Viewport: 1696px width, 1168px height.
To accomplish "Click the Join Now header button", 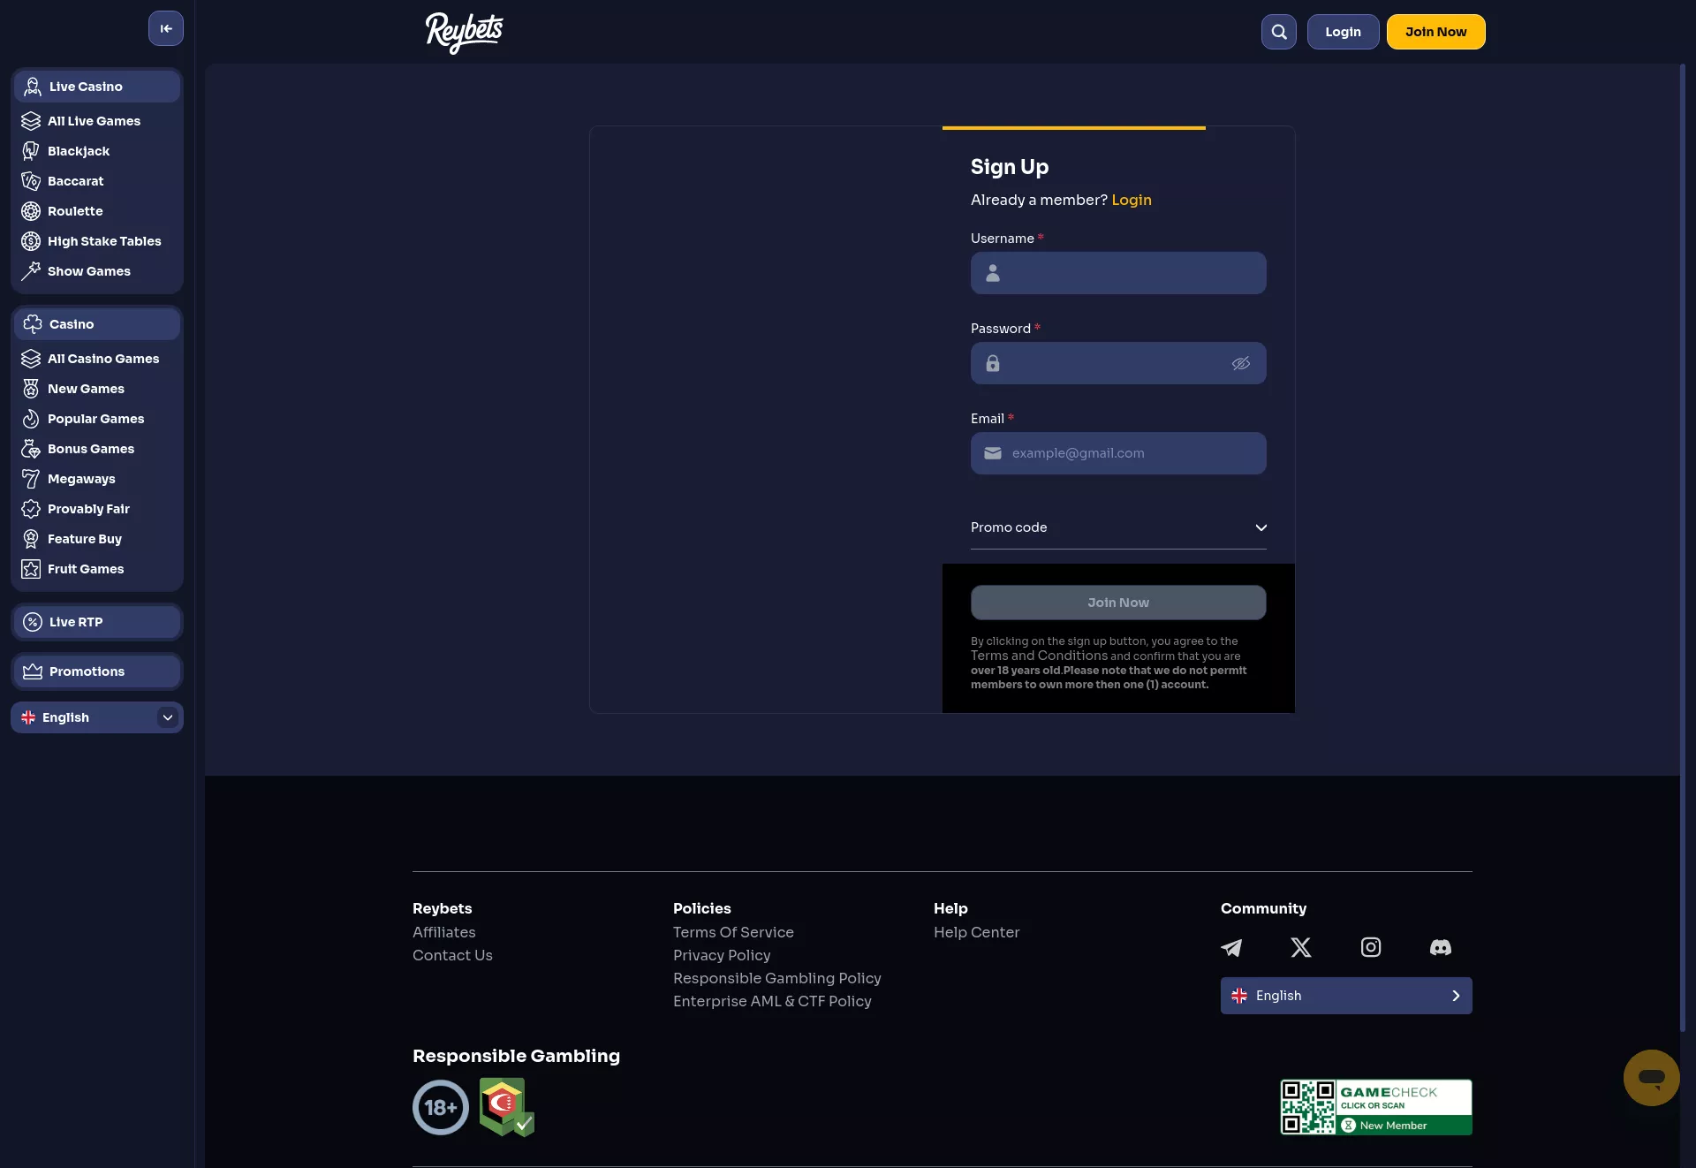I will [1435, 31].
